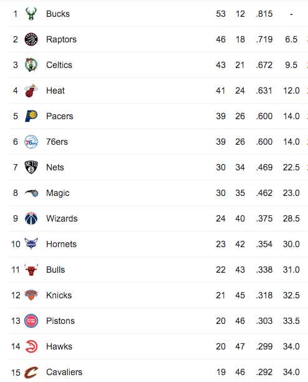Open the Cavaliers team name link
Image resolution: width=308 pixels, height=382 pixels.
pos(64,372)
